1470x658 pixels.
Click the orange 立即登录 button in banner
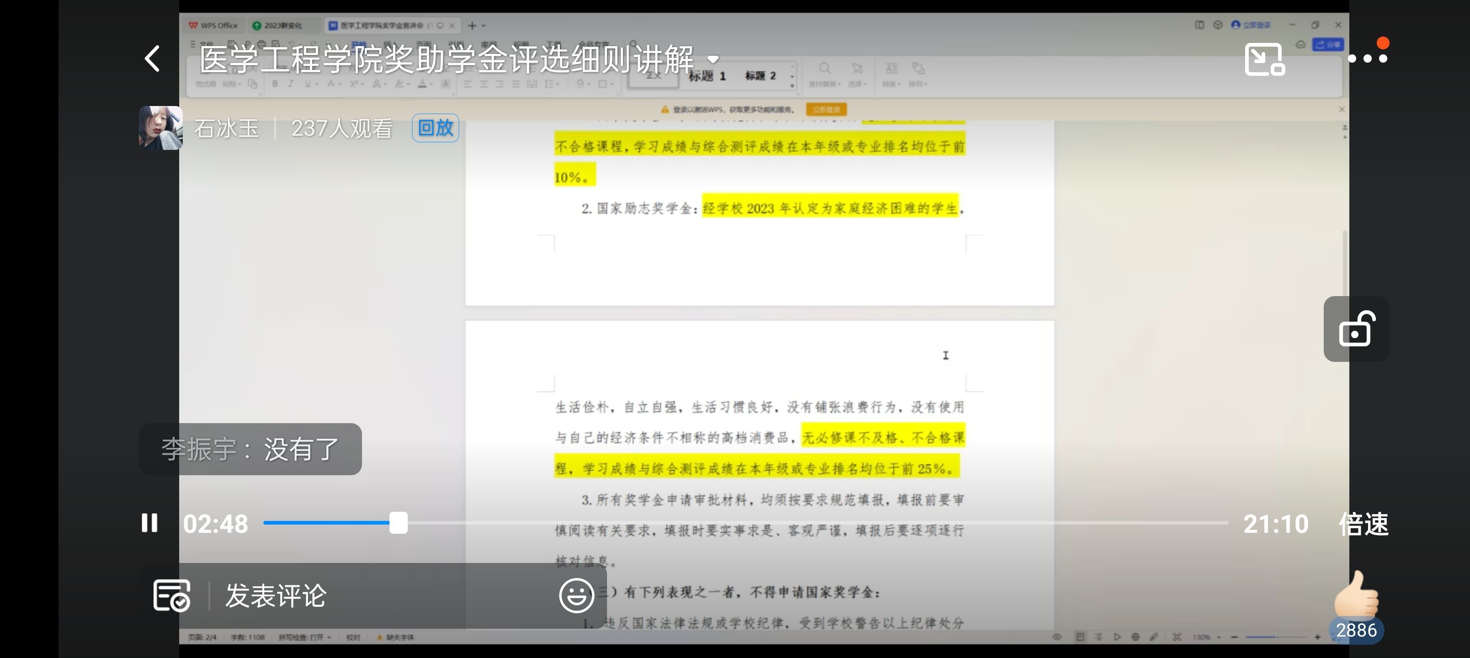(826, 110)
